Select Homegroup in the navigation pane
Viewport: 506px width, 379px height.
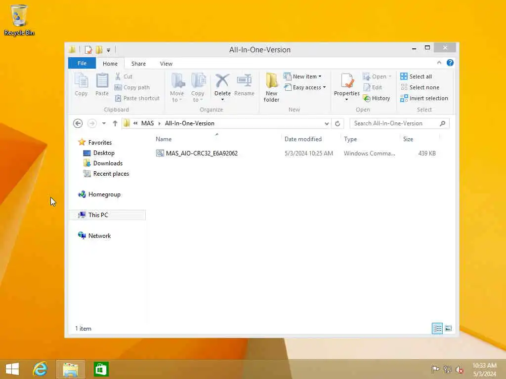tap(104, 194)
